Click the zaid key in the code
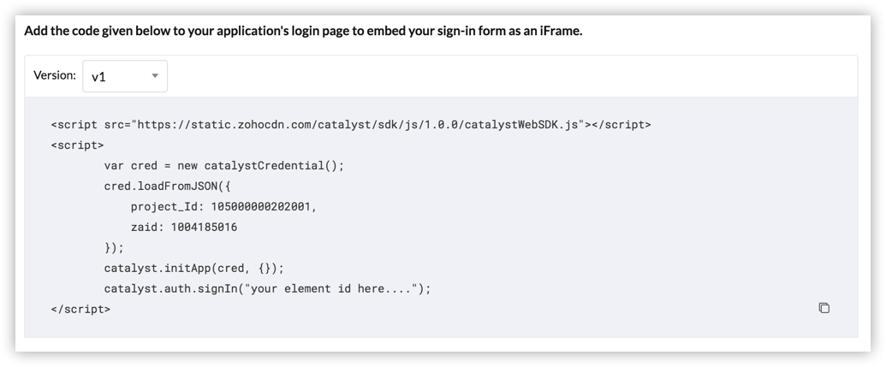This screenshot has width=886, height=367. click(147, 227)
